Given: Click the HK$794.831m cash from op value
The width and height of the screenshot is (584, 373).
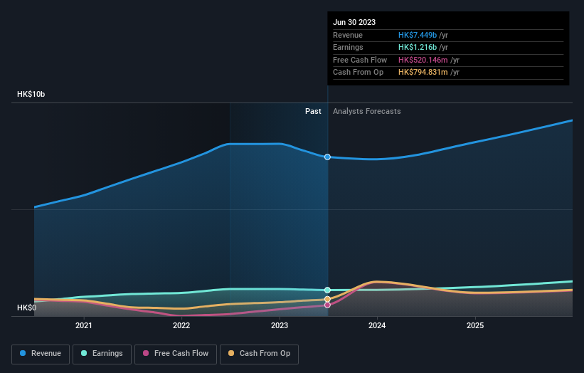Looking at the screenshot, I should (x=423, y=73).
